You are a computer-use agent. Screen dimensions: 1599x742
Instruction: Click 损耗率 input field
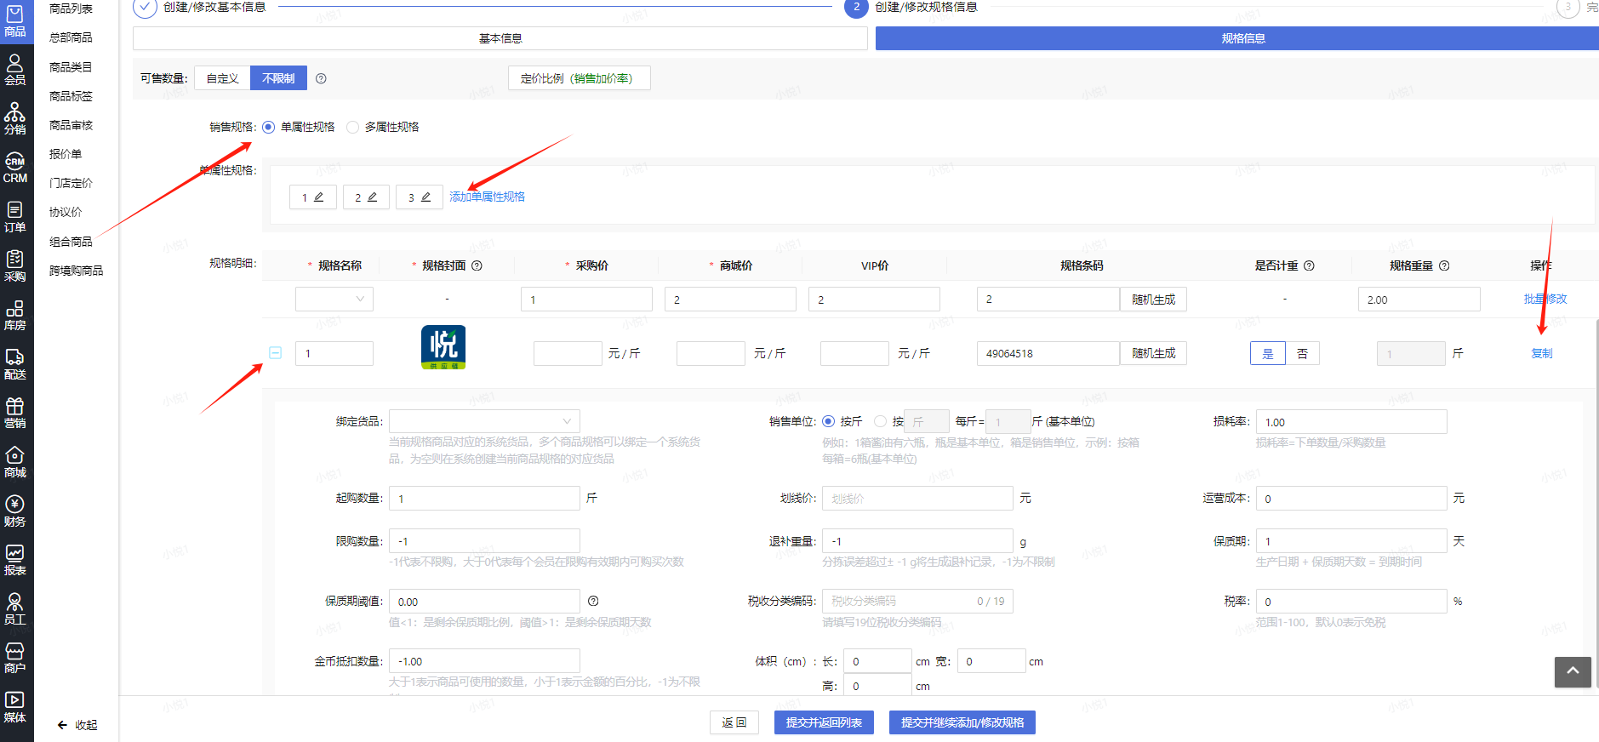tap(1351, 421)
